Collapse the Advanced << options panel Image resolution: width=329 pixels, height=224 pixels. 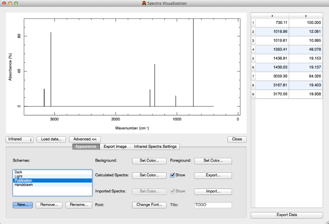pyautogui.click(x=85, y=139)
